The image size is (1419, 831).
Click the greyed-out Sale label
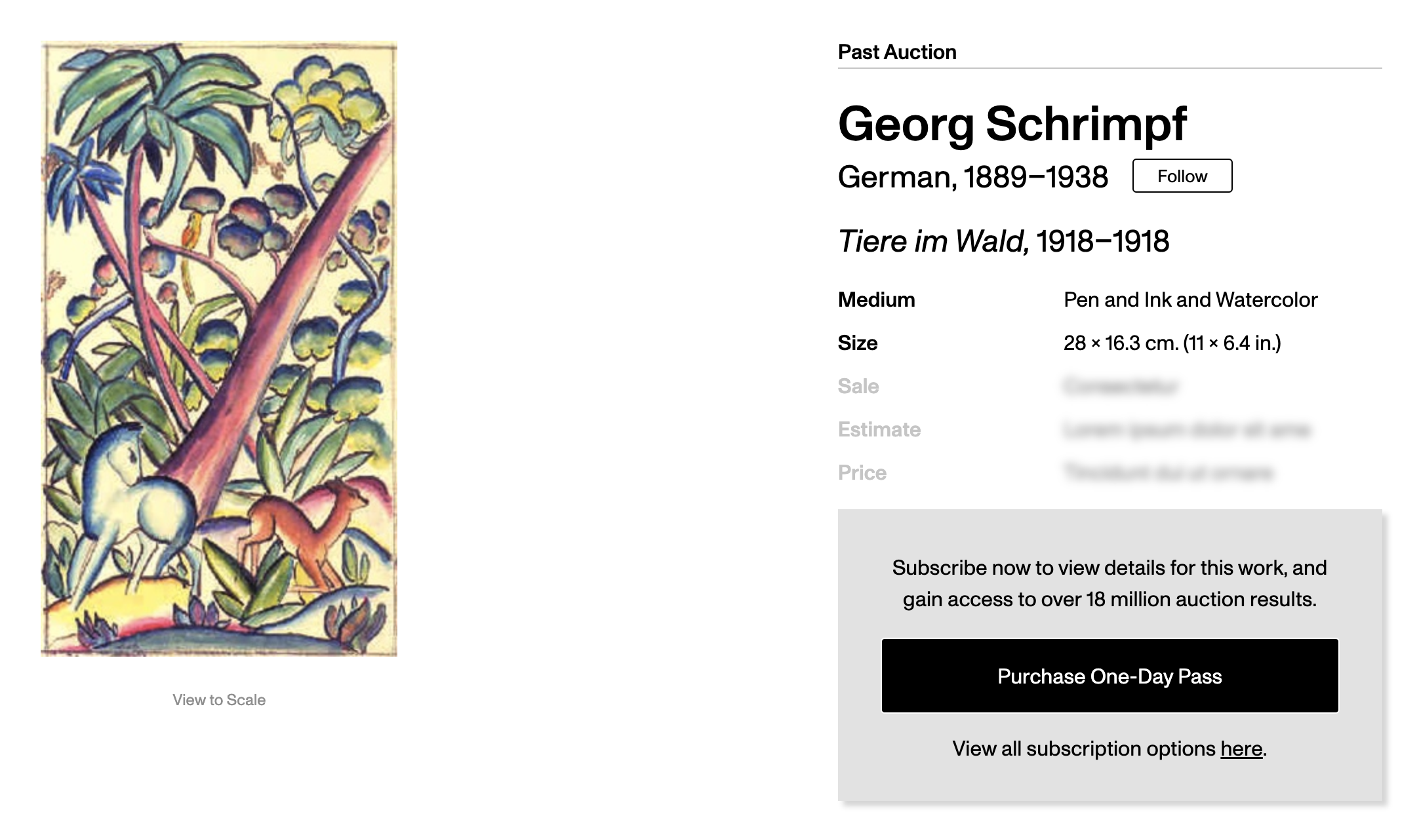(858, 386)
